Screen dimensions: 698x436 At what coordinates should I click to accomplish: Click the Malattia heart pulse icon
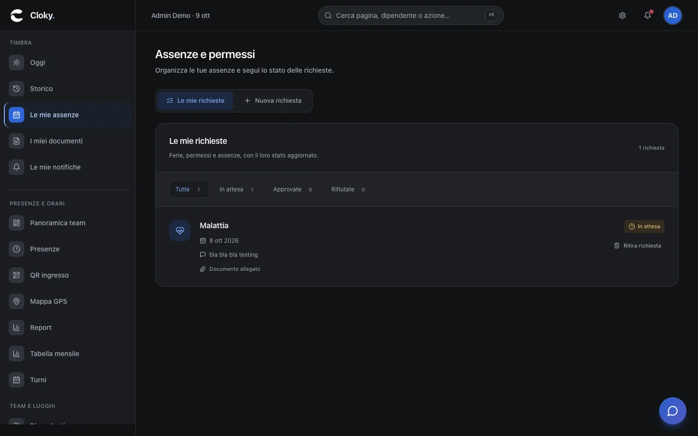(180, 231)
